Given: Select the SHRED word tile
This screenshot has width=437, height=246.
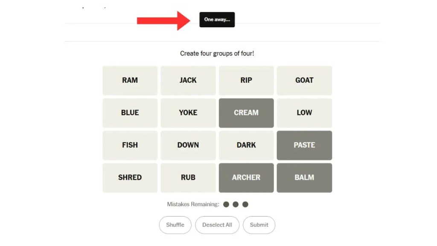Looking at the screenshot, I should click(x=130, y=178).
